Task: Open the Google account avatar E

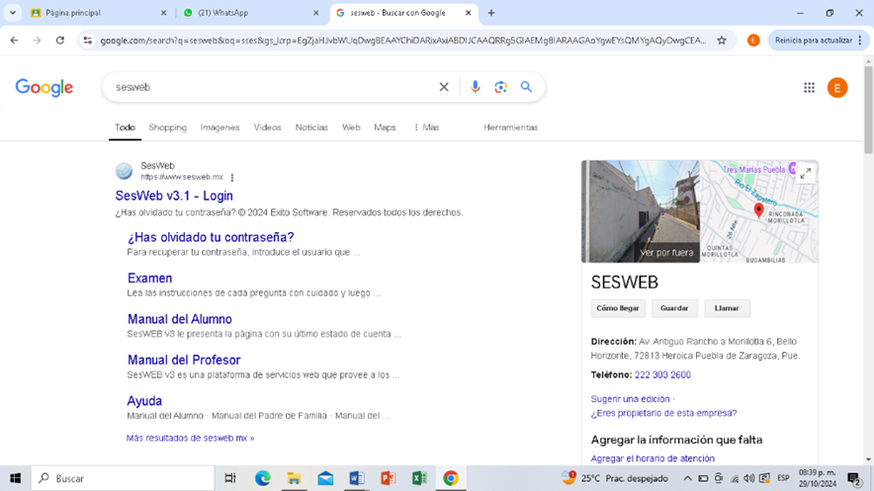Action: 837,87
